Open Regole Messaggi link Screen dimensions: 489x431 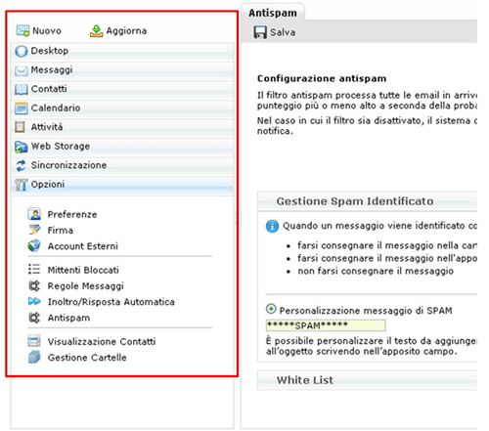[86, 285]
